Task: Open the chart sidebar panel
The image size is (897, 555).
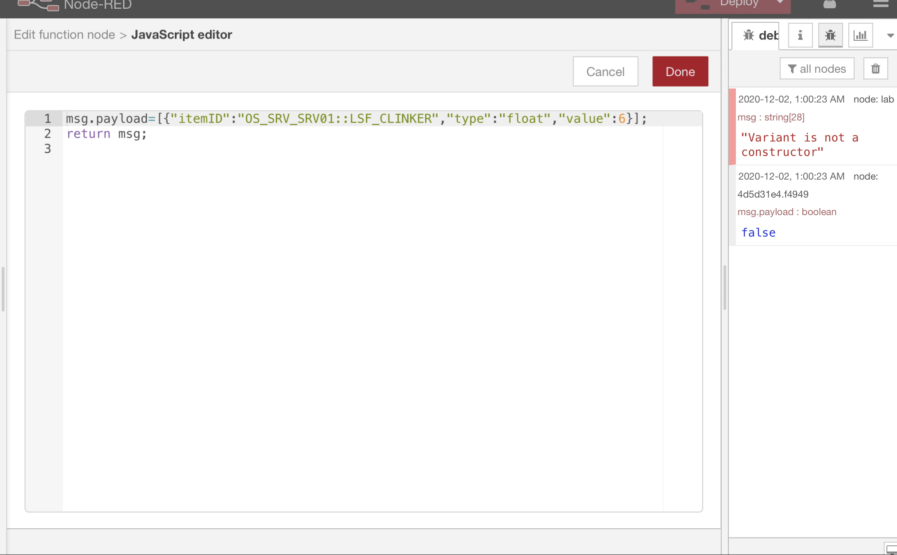Action: pyautogui.click(x=860, y=35)
